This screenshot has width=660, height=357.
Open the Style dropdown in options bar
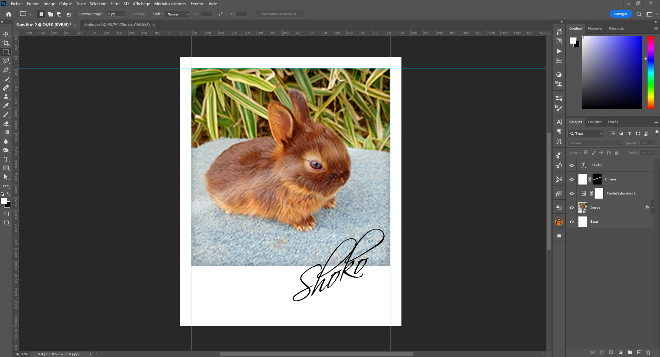coord(178,14)
